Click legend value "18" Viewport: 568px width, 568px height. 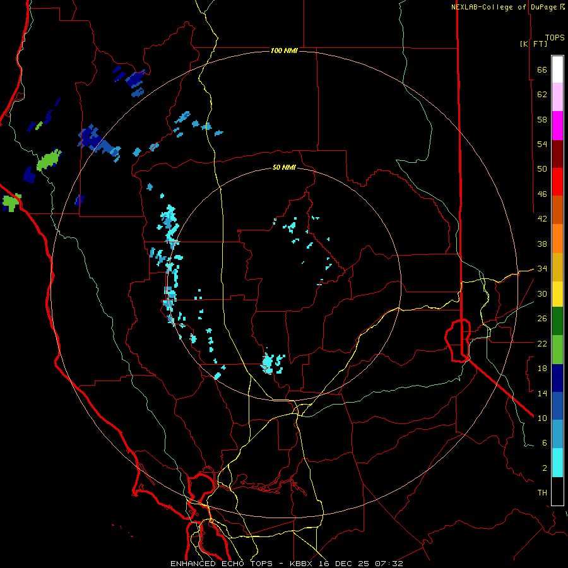tap(542, 369)
